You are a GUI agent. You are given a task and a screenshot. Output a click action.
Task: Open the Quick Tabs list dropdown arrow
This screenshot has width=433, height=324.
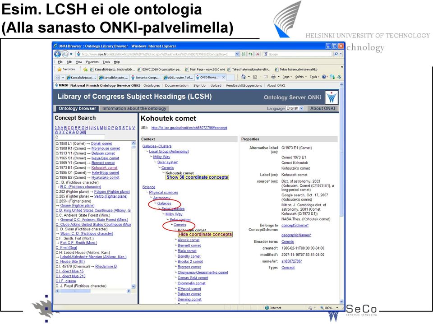point(63,77)
